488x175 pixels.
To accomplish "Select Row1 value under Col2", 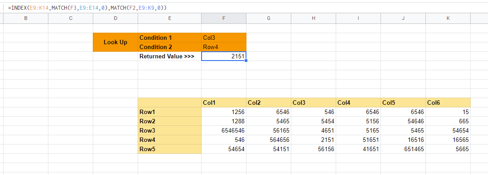I will pos(269,112).
